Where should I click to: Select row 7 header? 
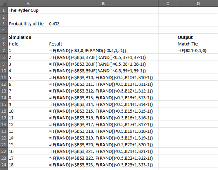pyautogui.click(x=4, y=51)
